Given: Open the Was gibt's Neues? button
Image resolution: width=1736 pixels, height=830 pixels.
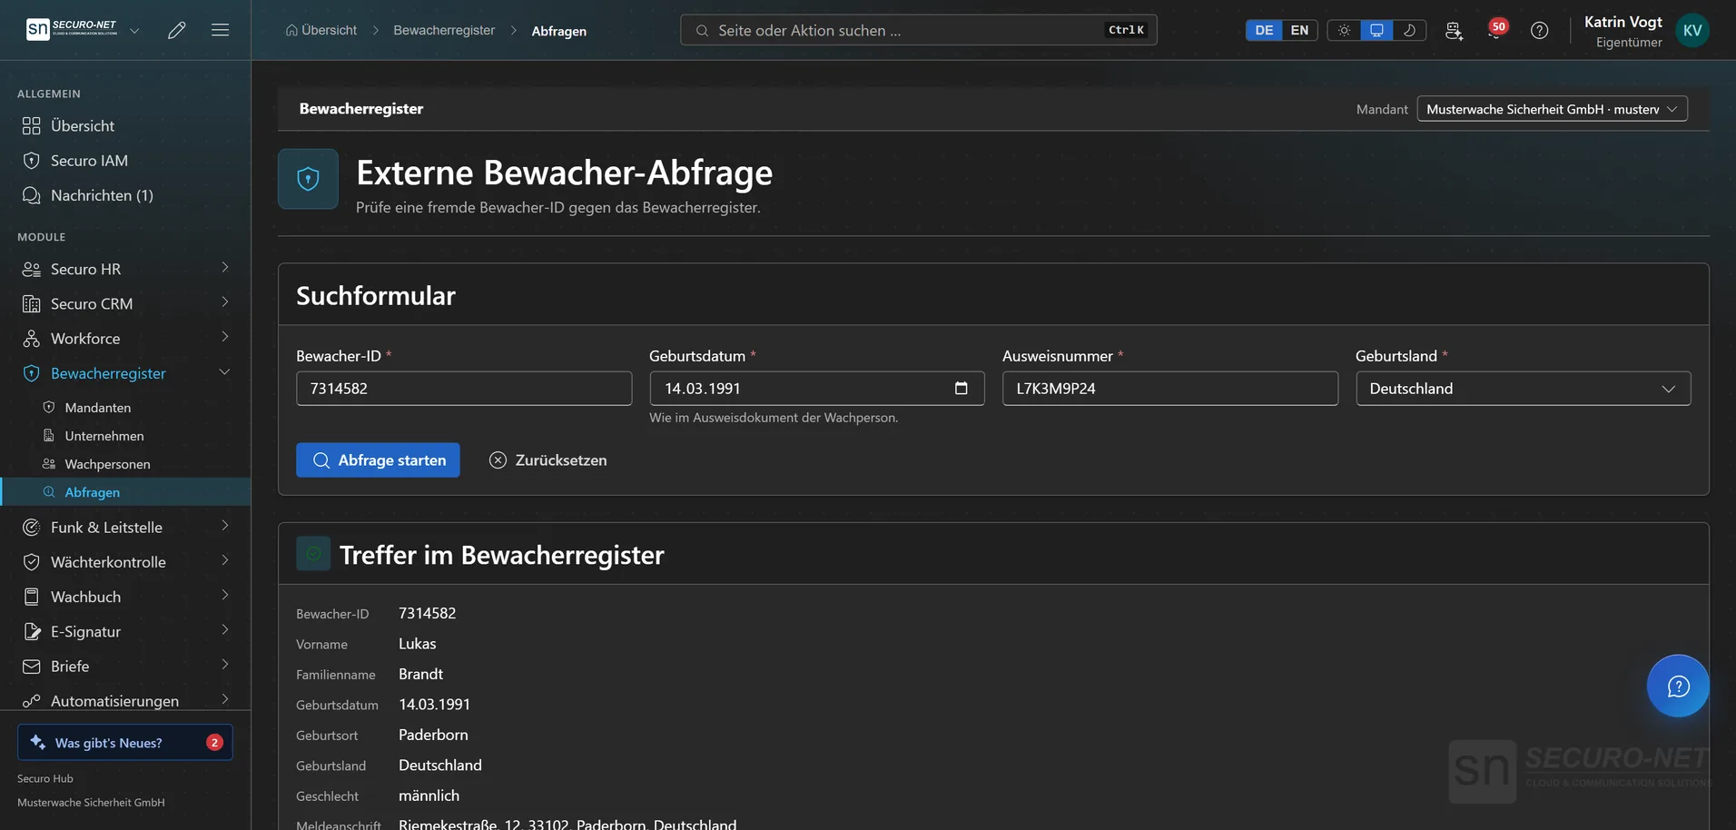Looking at the screenshot, I should point(125,742).
